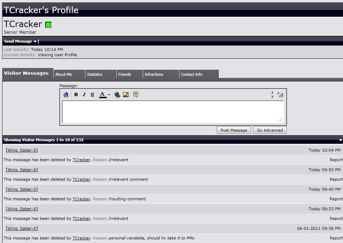343x243 pixels.
Task: Click TCracker link in 'Insulting comment' row
Action: point(81,199)
